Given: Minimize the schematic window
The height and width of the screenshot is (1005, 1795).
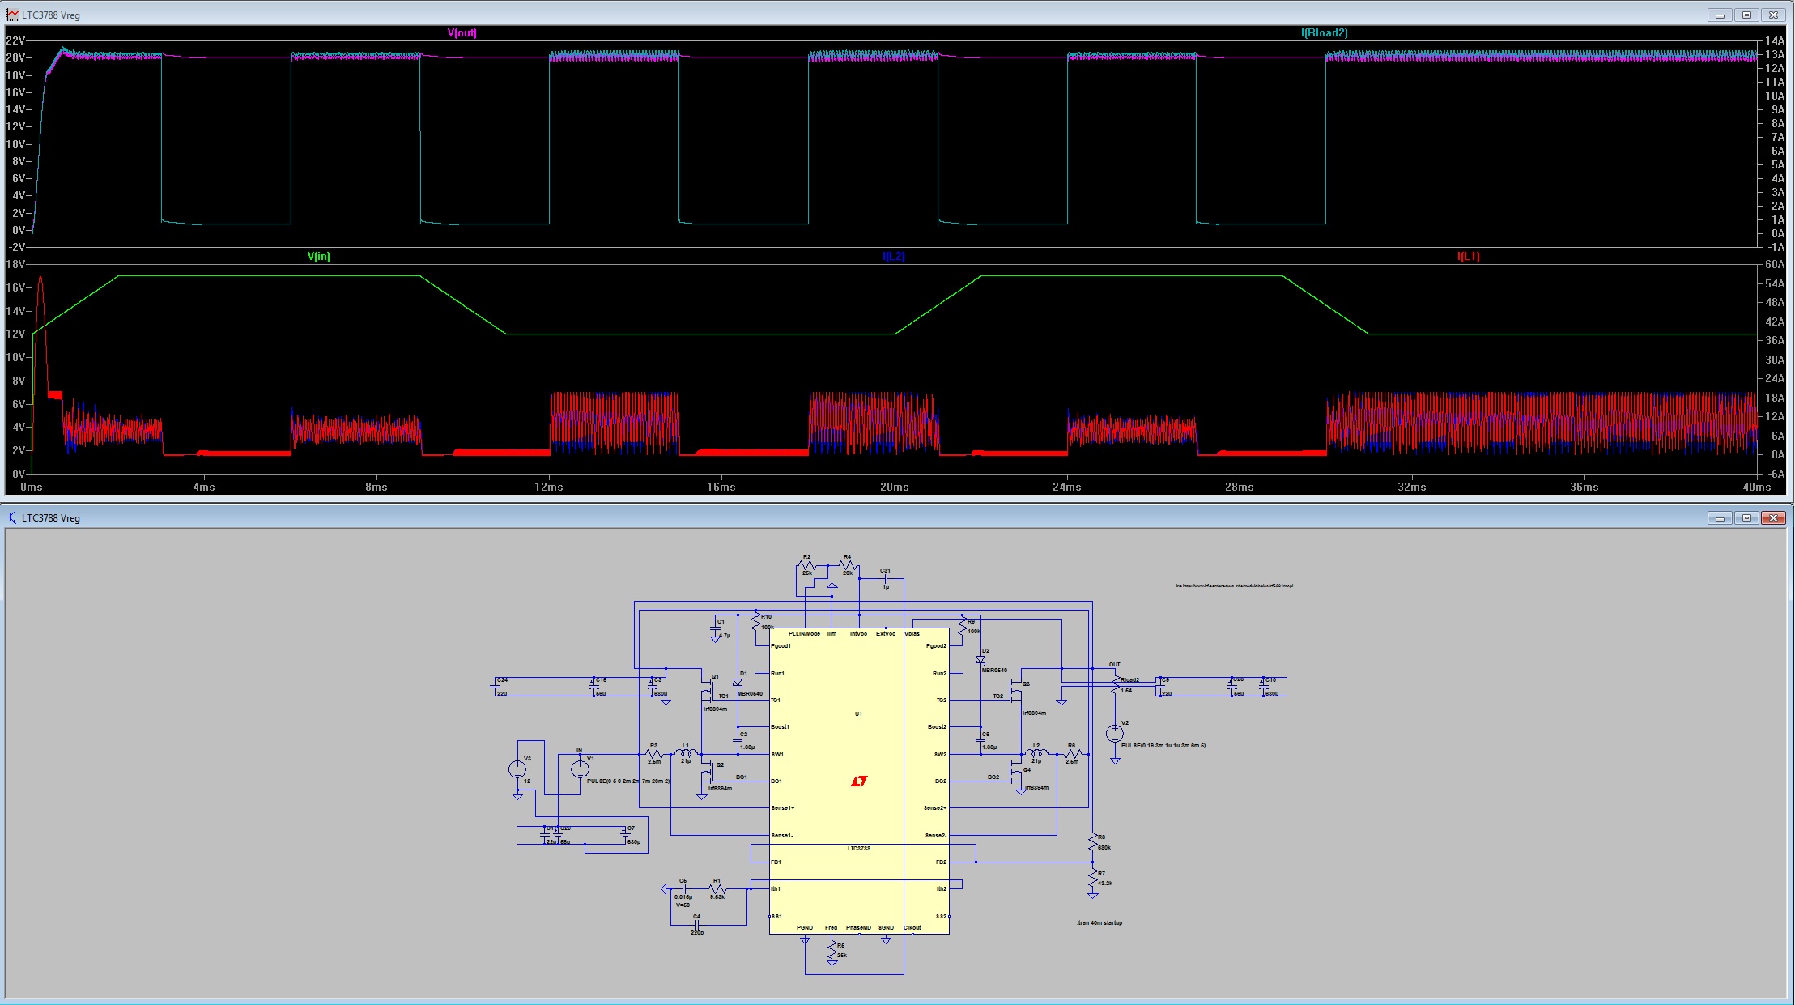Looking at the screenshot, I should point(1720,517).
